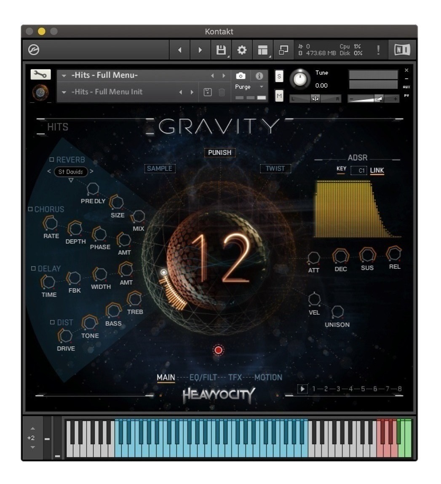The image size is (441, 484).
Task: Expand the -Hits - Full Menu- instrument dropdown
Action: [x=64, y=75]
